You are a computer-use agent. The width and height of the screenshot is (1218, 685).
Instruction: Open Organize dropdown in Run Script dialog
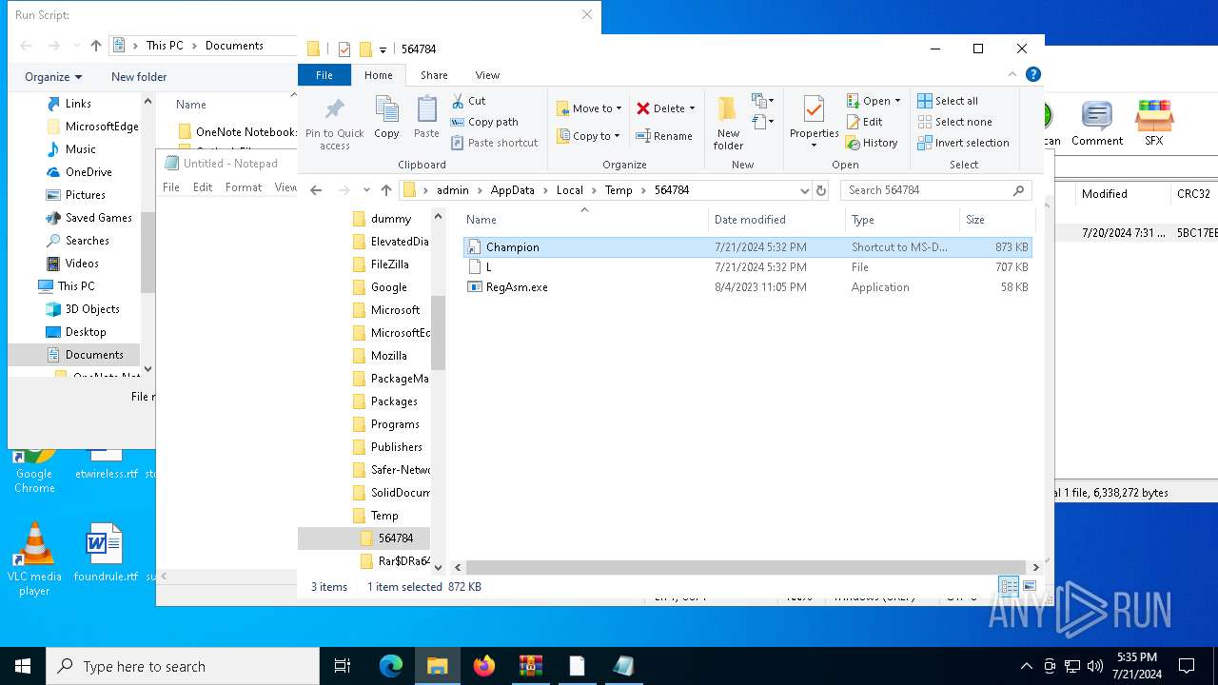(53, 77)
